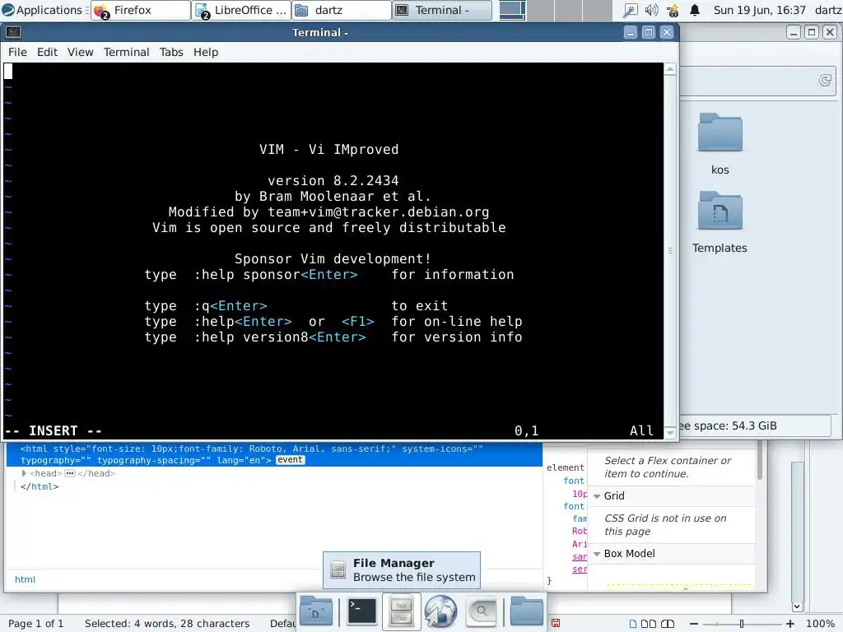Launch the web browser globe in dock

click(x=441, y=611)
